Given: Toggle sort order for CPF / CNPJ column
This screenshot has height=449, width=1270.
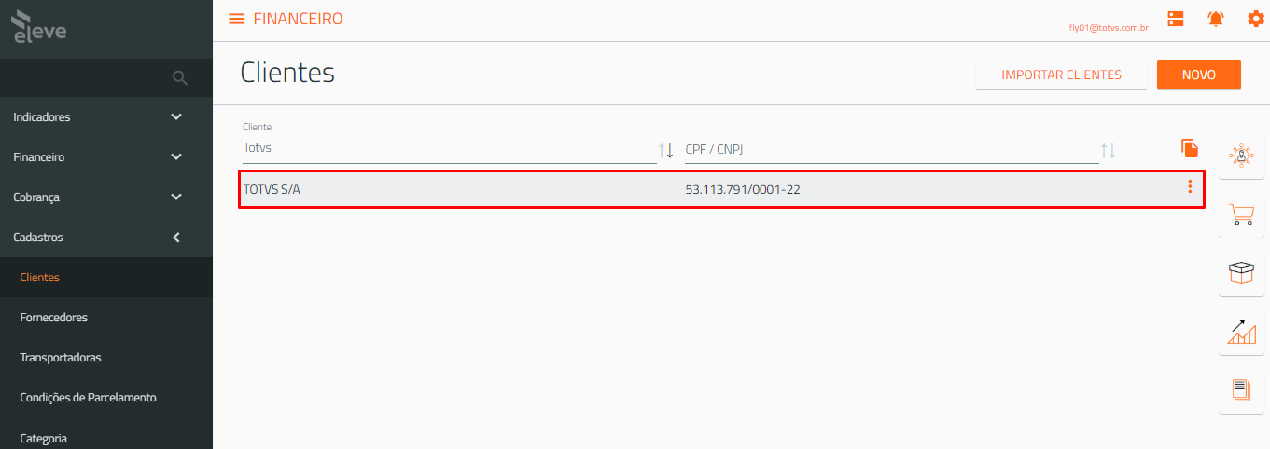Looking at the screenshot, I should 1109,150.
